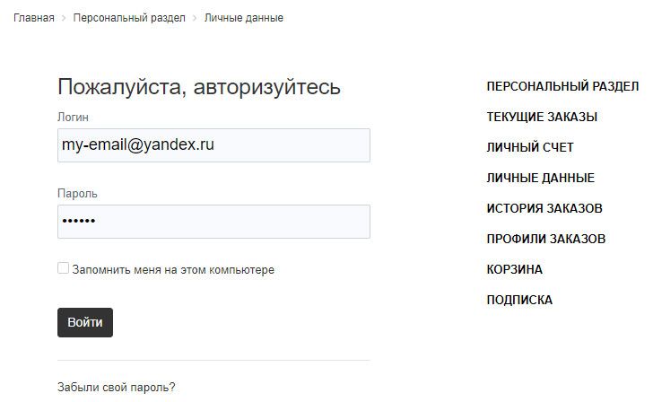Go to КОРЗИНА in the sidebar
The image size is (653, 402).
tap(514, 269)
